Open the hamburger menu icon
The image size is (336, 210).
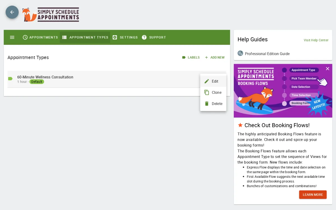(x=12, y=37)
